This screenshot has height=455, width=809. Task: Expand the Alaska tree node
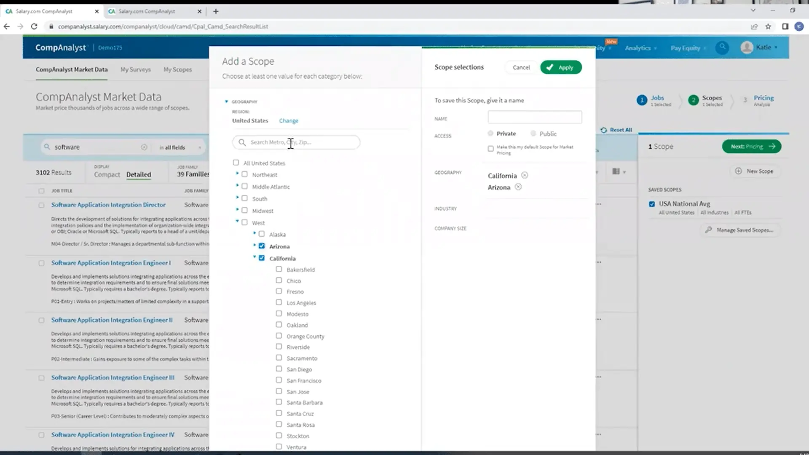[254, 233]
